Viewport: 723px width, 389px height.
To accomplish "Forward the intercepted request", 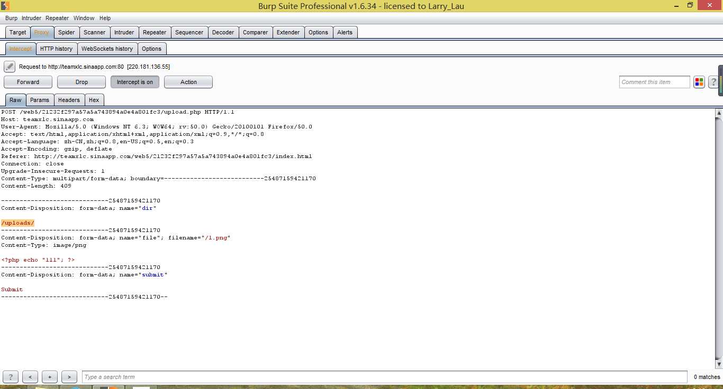I will (28, 82).
